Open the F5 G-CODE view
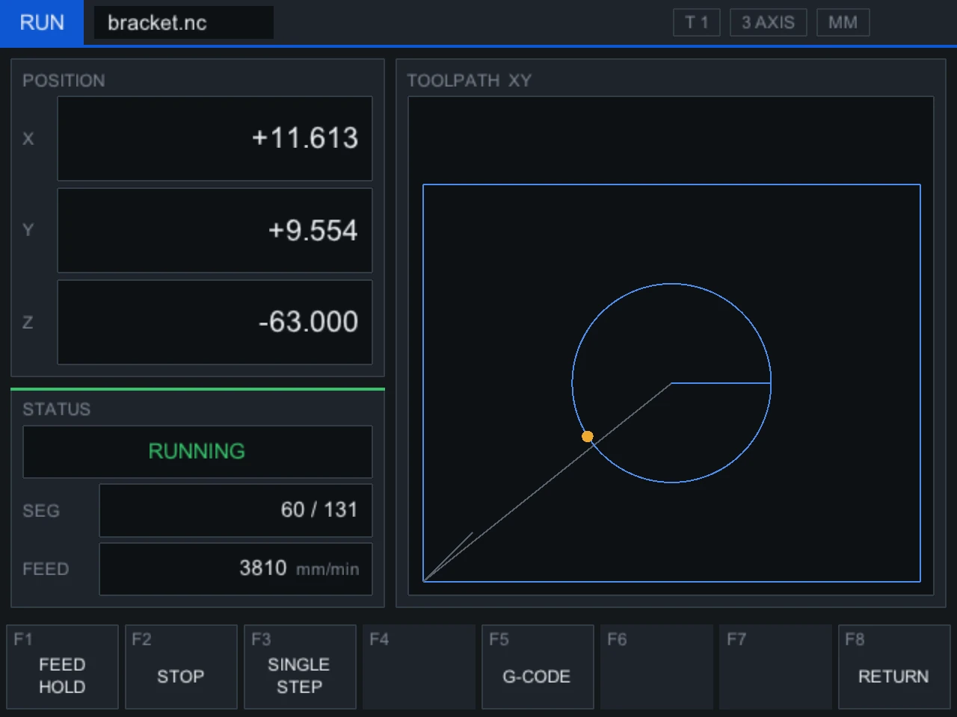957x717 pixels. pyautogui.click(x=538, y=667)
